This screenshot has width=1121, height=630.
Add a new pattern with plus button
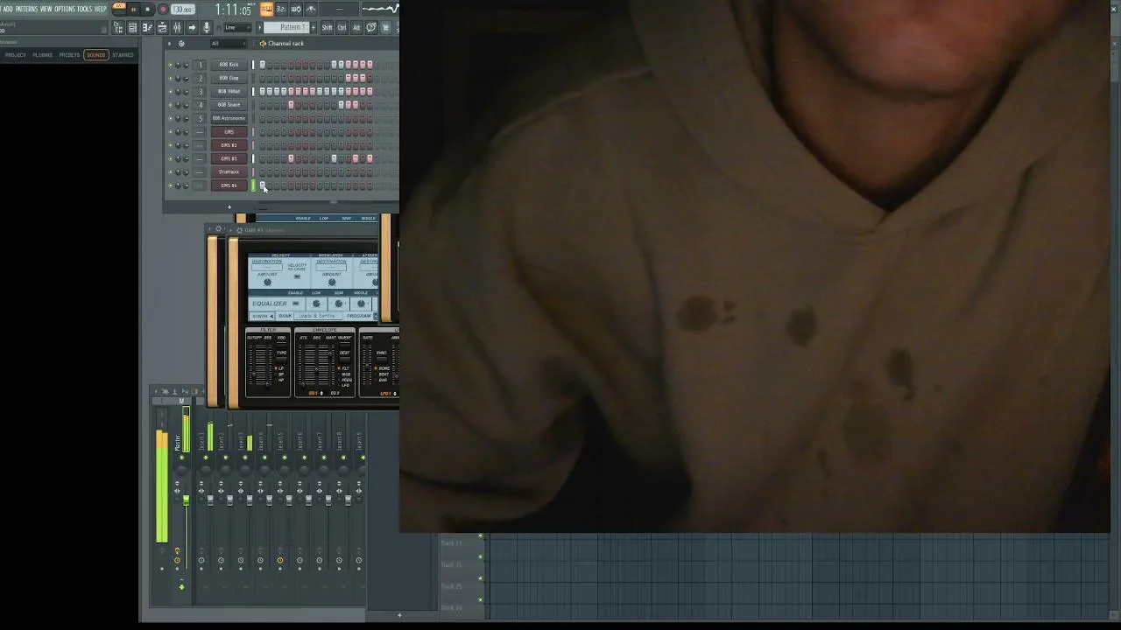[313, 28]
